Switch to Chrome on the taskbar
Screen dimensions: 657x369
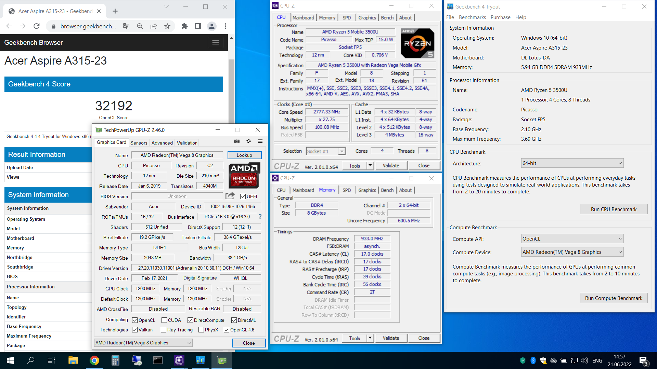(94, 360)
